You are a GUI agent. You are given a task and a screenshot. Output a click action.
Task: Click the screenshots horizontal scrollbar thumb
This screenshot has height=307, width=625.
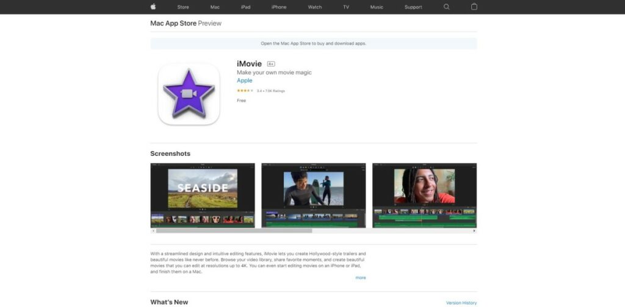coord(234,231)
